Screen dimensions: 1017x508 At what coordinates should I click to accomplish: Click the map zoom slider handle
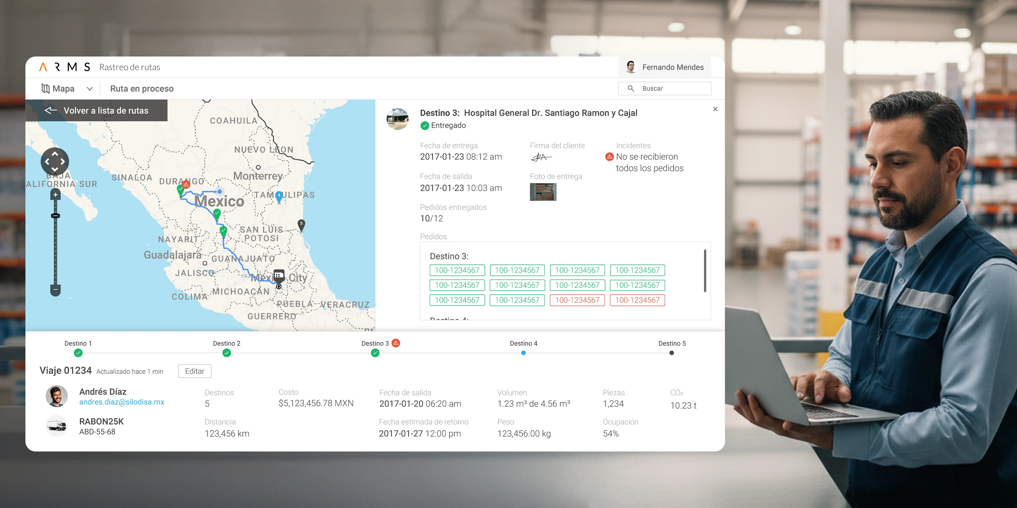pos(55,216)
